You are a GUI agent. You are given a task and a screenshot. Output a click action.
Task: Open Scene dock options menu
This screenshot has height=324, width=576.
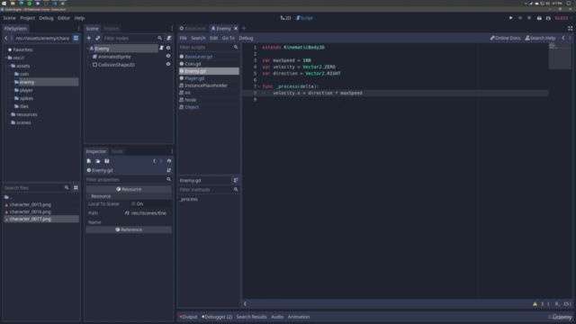[x=172, y=29]
